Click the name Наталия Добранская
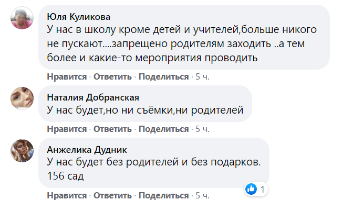This screenshot has height=200, width=353. tap(93, 97)
